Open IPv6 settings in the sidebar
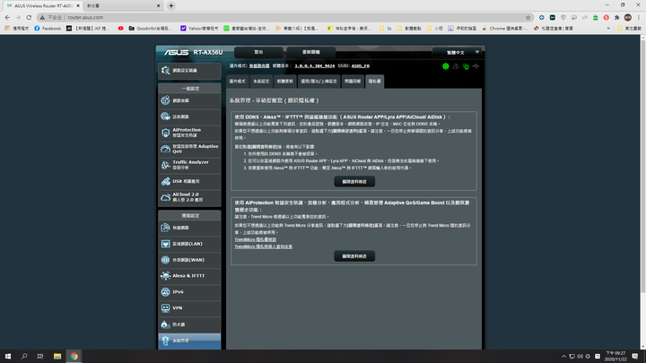 tap(189, 292)
